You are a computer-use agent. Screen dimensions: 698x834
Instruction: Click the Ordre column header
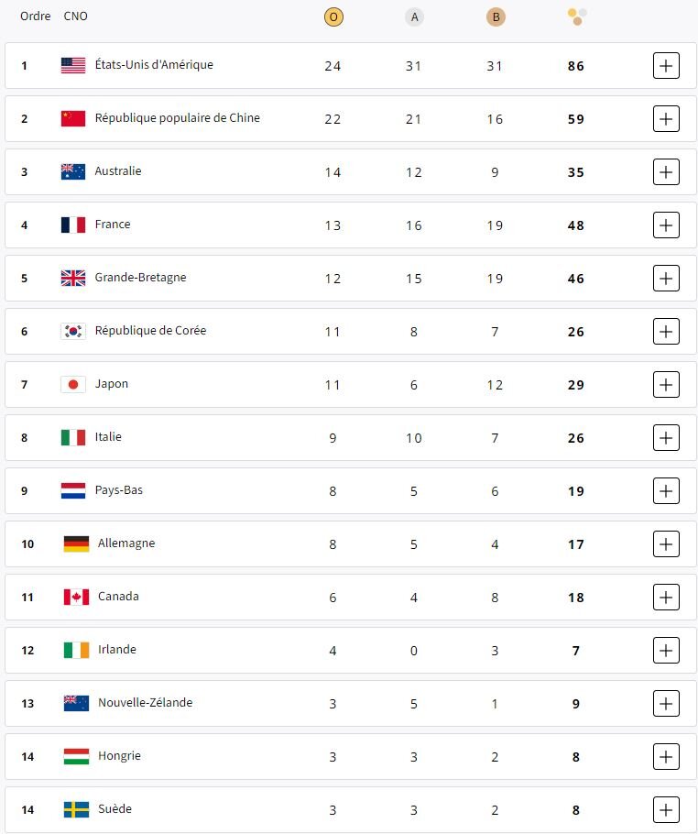pos(36,16)
